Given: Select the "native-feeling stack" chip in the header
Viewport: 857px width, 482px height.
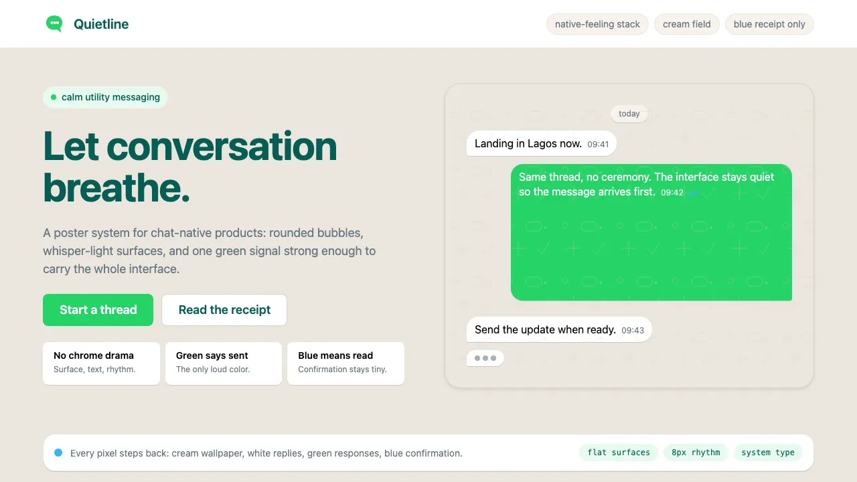Looking at the screenshot, I should tap(598, 24).
